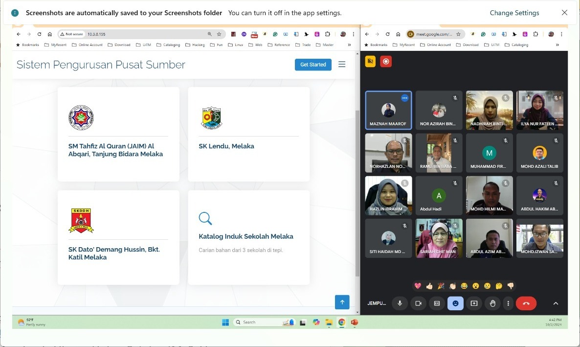The width and height of the screenshot is (580, 347).
Task: Open Linux bookmarks folder
Action: pyautogui.click(x=236, y=45)
